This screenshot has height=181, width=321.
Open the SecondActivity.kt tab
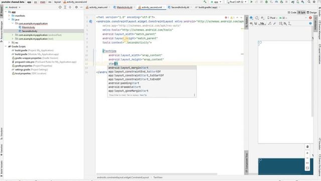pos(180,7)
